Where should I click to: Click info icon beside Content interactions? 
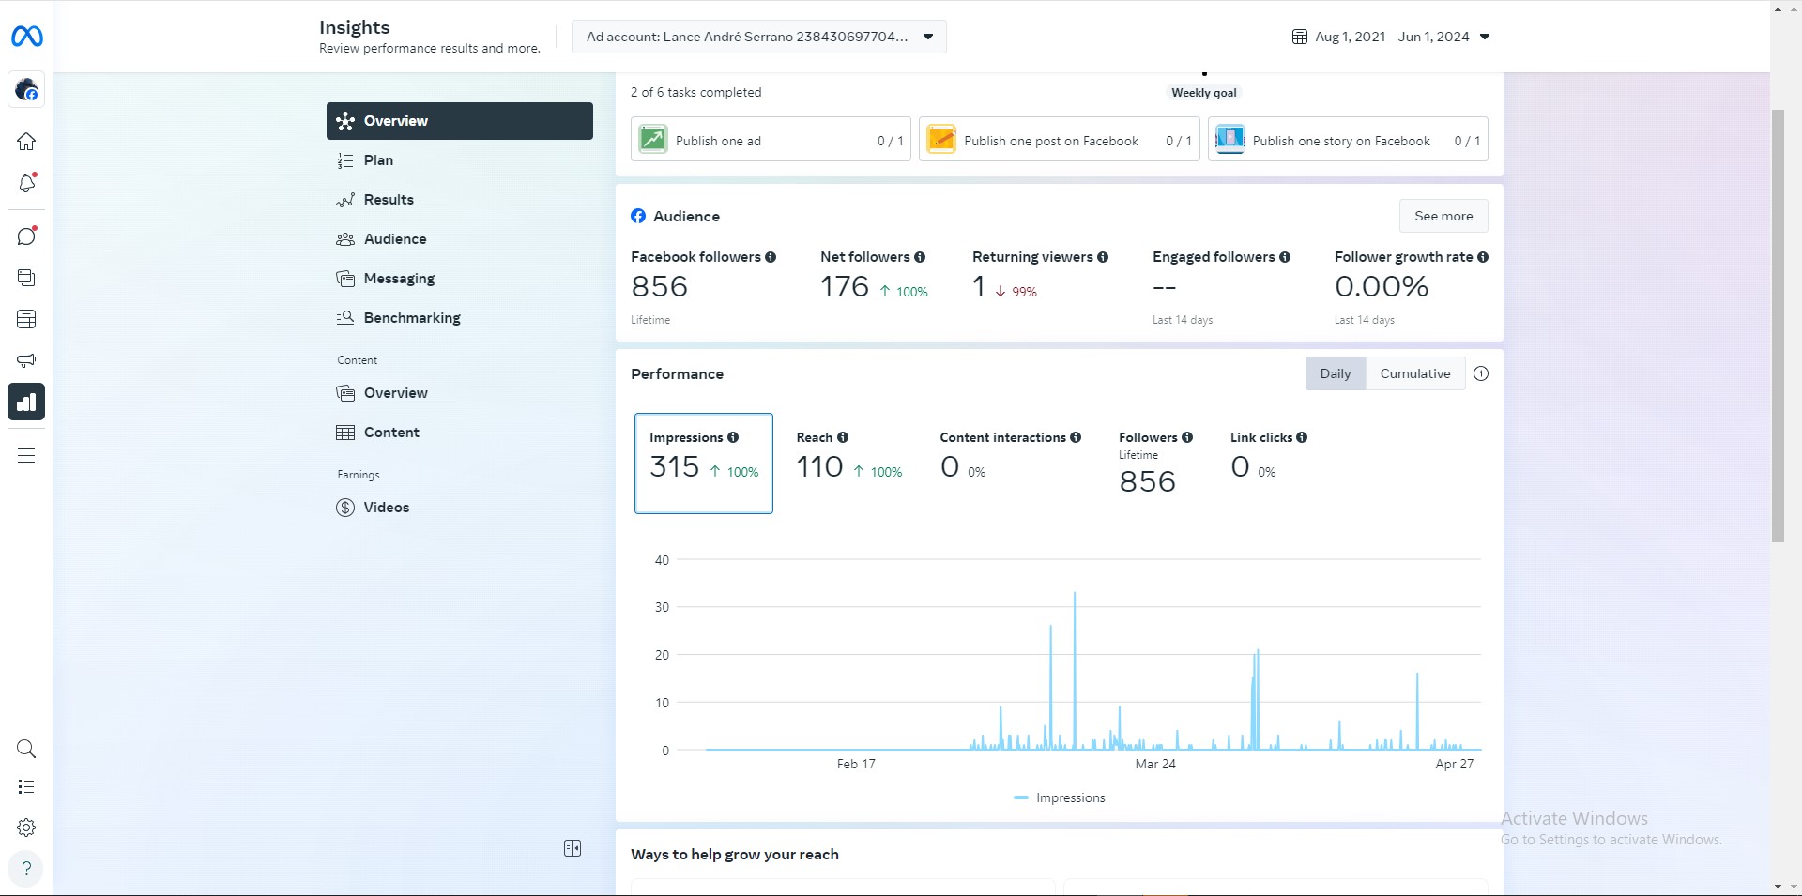[x=1076, y=437]
